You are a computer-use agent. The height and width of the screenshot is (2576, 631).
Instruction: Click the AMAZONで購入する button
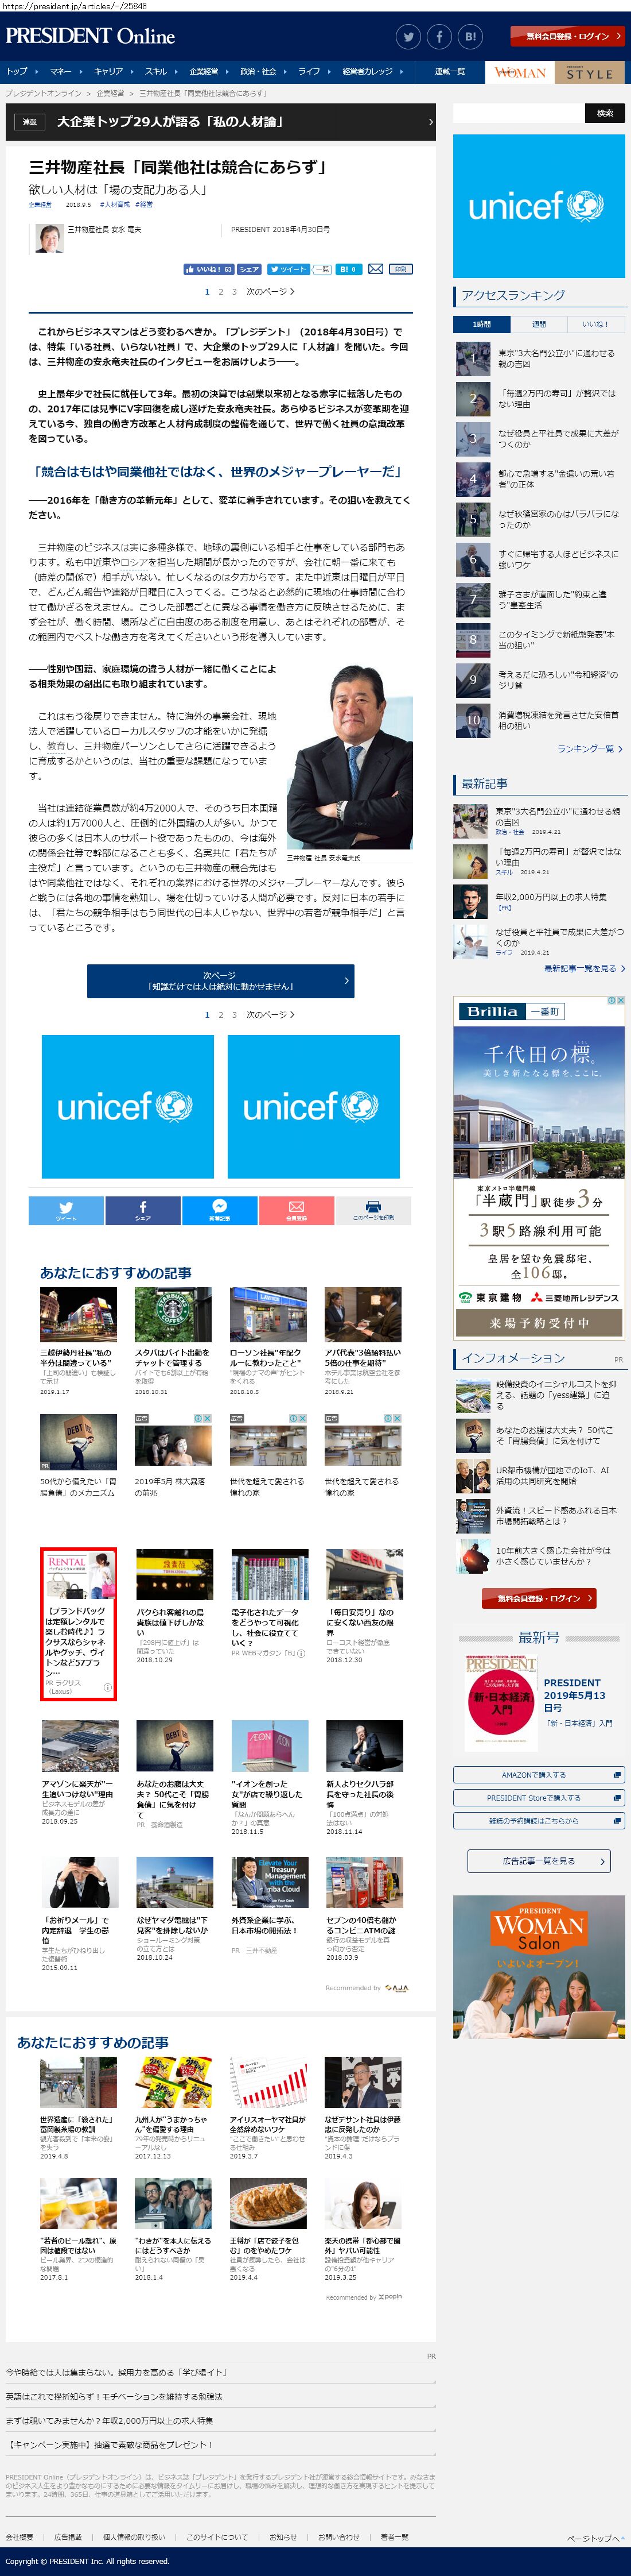pos(539,1775)
